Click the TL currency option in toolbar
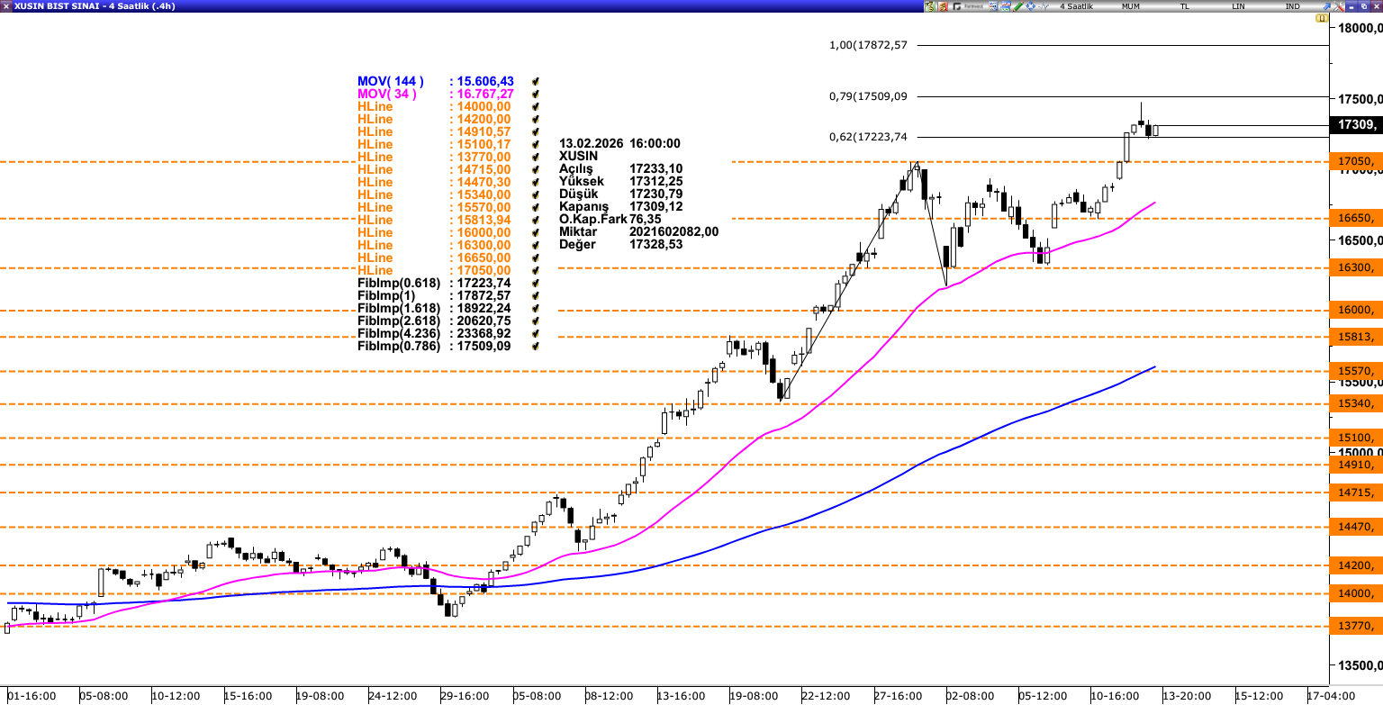This screenshot has width=1383, height=705. 1184,6
